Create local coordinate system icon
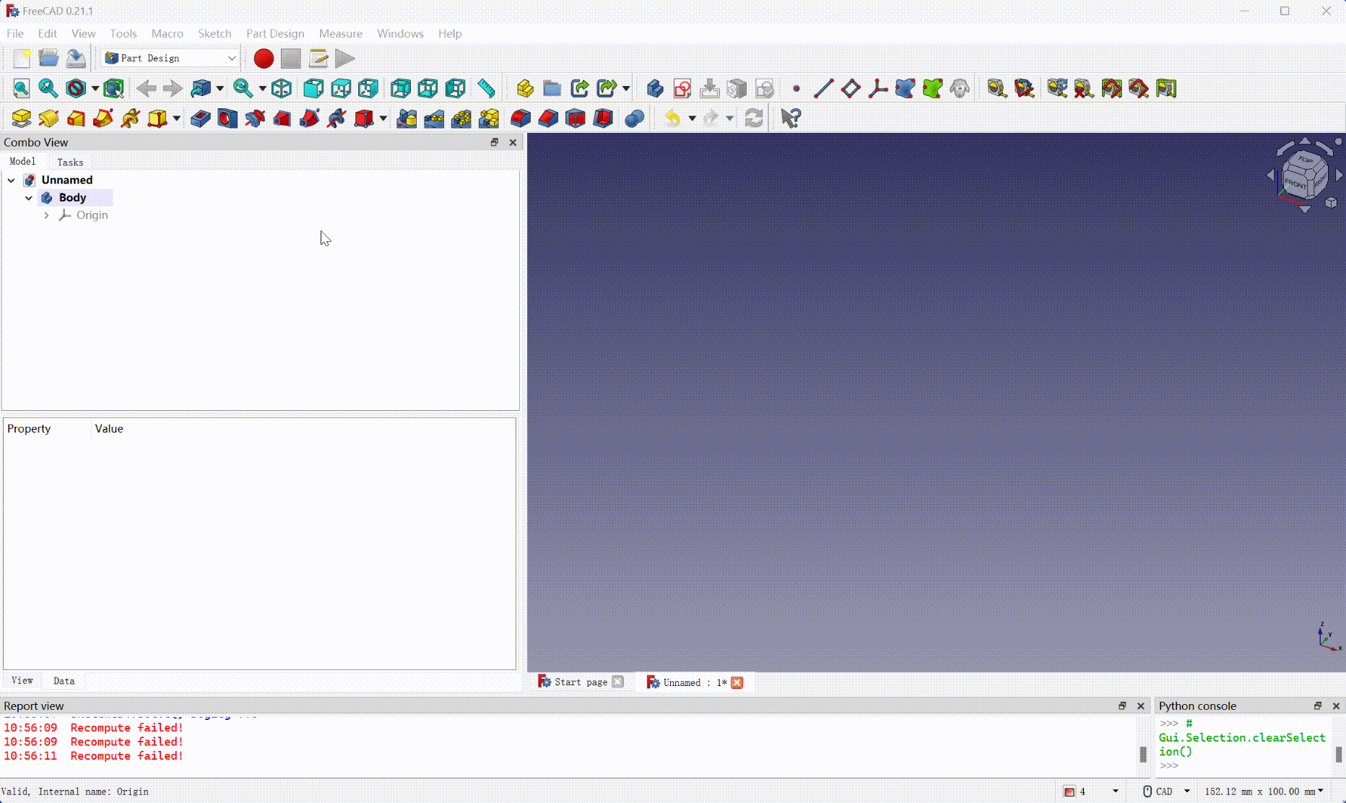 click(x=878, y=89)
